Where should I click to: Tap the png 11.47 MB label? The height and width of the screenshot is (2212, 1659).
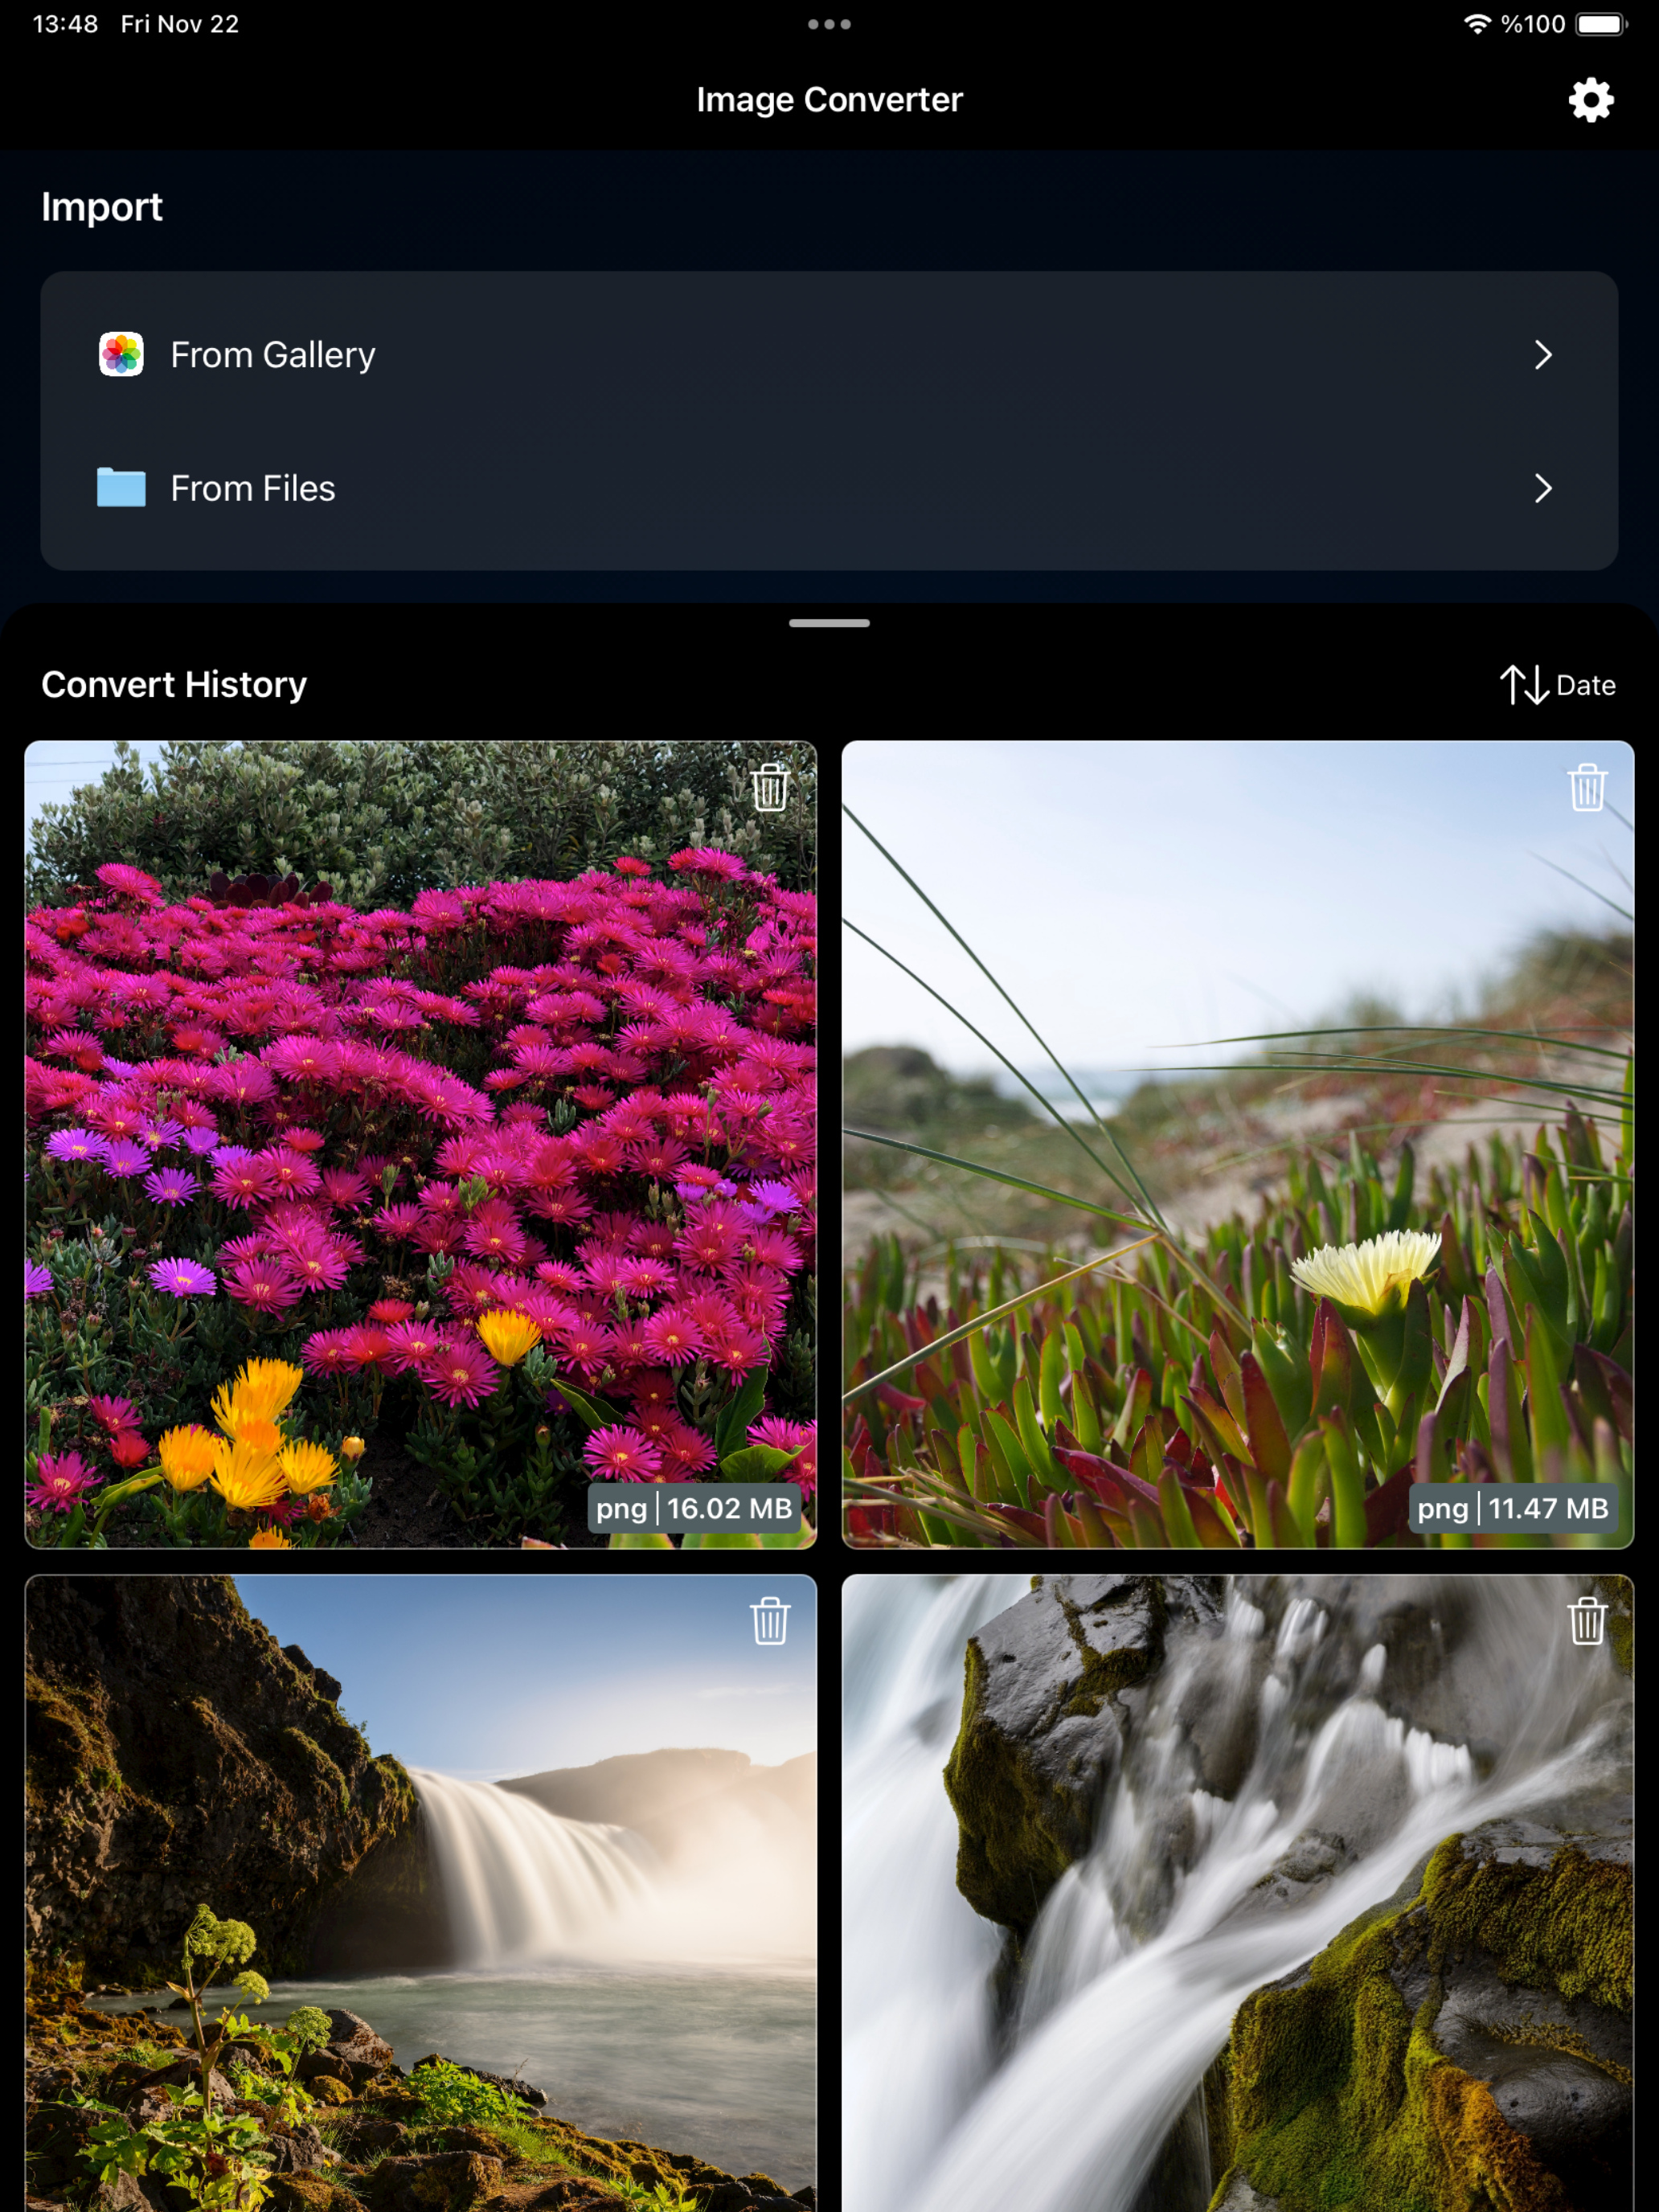tap(1512, 1508)
